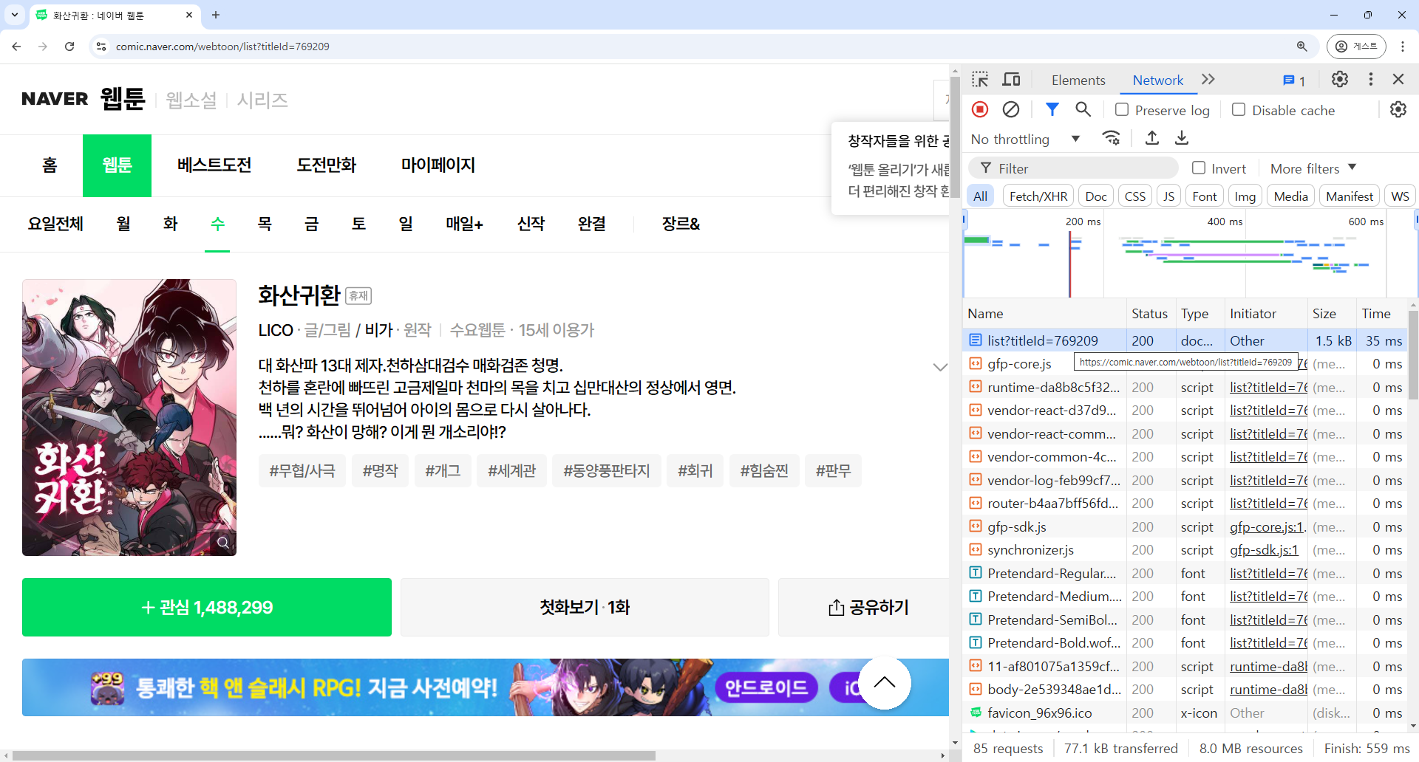The width and height of the screenshot is (1419, 762).
Task: Open network settings gear icon
Action: point(1398,109)
